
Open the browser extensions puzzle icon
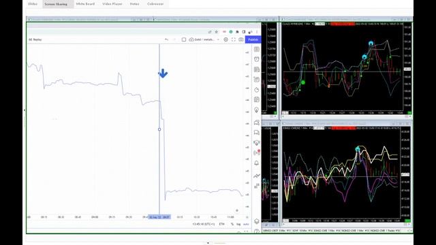pos(237,32)
